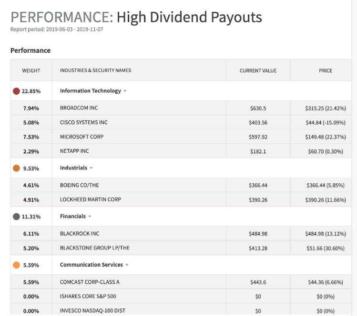Viewport: 357px width, 316px height.
Task: Click Lockheed Martin's price $390.26 (11.66%)
Action: (326, 200)
